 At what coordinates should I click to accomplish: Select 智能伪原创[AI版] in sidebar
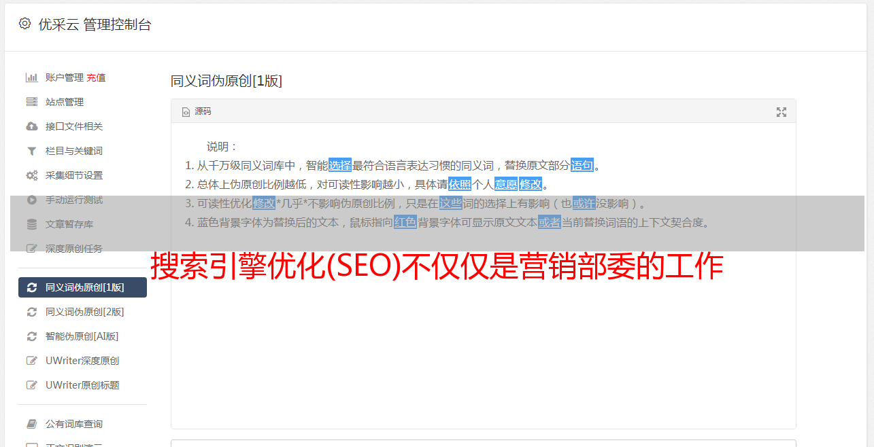[x=82, y=336]
